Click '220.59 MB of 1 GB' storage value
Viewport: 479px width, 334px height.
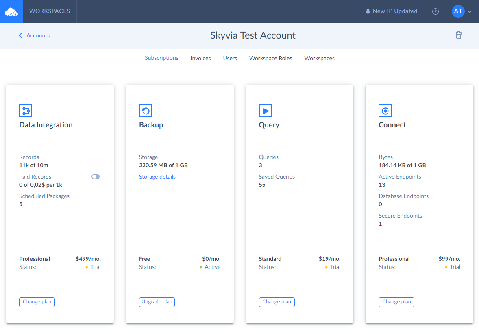pyautogui.click(x=163, y=165)
